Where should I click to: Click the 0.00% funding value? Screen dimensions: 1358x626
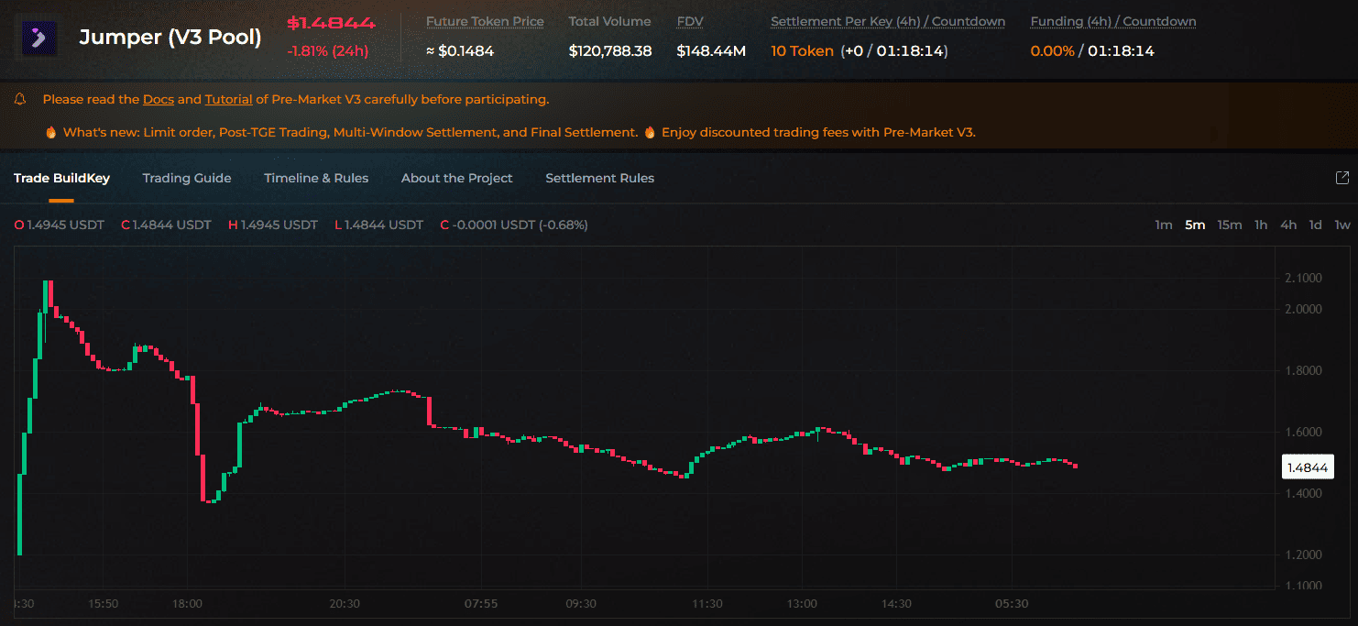(1053, 50)
